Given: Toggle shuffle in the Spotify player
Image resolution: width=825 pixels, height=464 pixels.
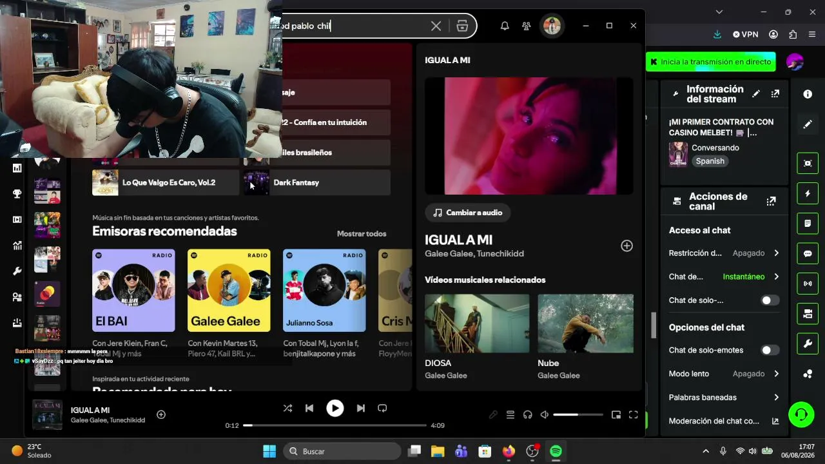Looking at the screenshot, I should click(287, 408).
